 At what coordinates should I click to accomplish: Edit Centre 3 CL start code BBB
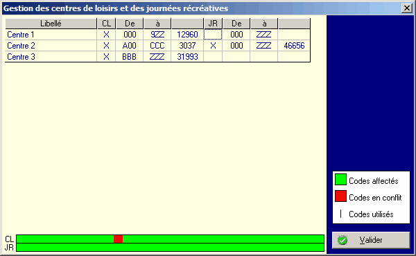coord(130,57)
